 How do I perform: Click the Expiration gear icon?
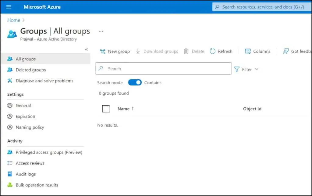point(10,116)
